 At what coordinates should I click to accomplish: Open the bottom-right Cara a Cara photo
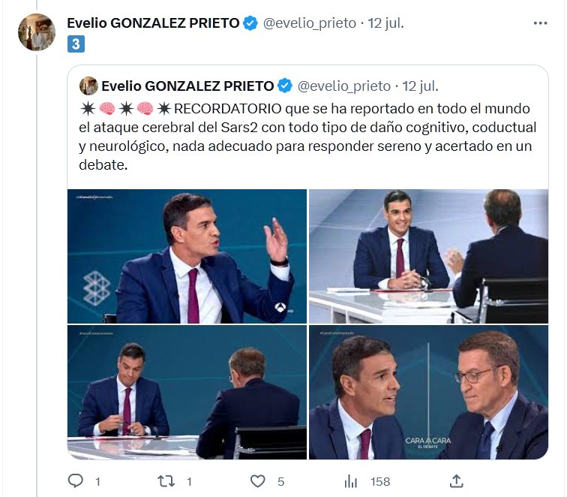428,392
